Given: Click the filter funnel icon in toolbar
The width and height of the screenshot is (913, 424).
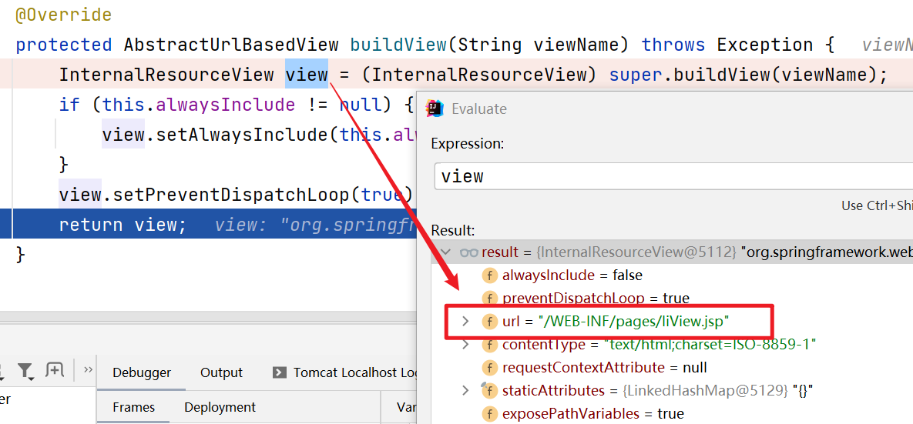Looking at the screenshot, I should click(25, 371).
